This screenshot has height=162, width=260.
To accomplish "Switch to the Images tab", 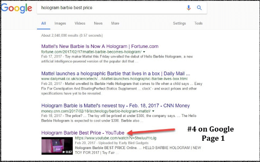I will [x=60, y=23].
